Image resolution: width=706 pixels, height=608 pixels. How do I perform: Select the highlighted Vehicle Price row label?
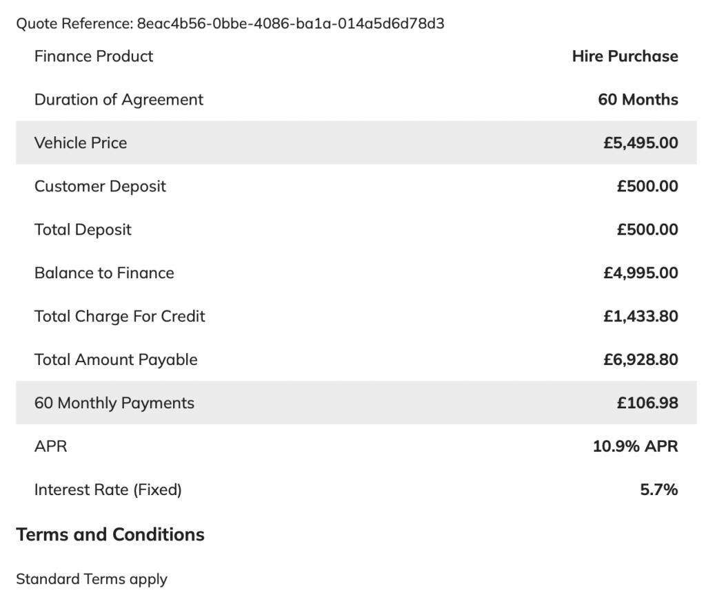(81, 143)
